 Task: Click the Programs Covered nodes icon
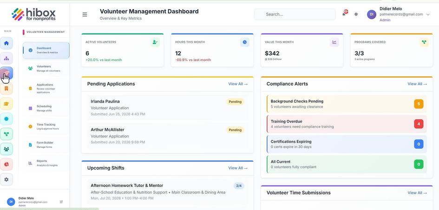424,42
